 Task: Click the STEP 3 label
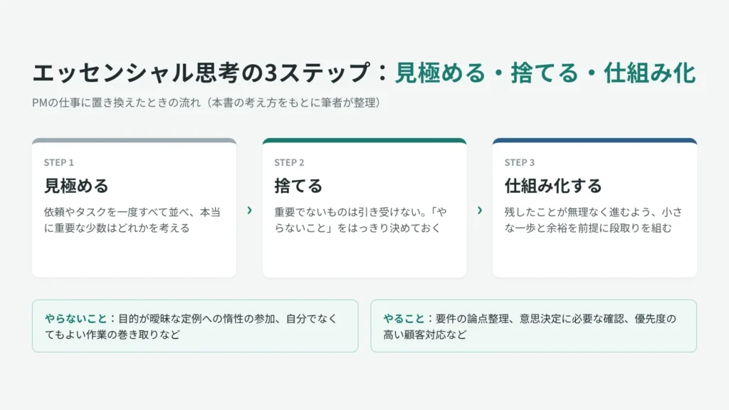pyautogui.click(x=519, y=163)
